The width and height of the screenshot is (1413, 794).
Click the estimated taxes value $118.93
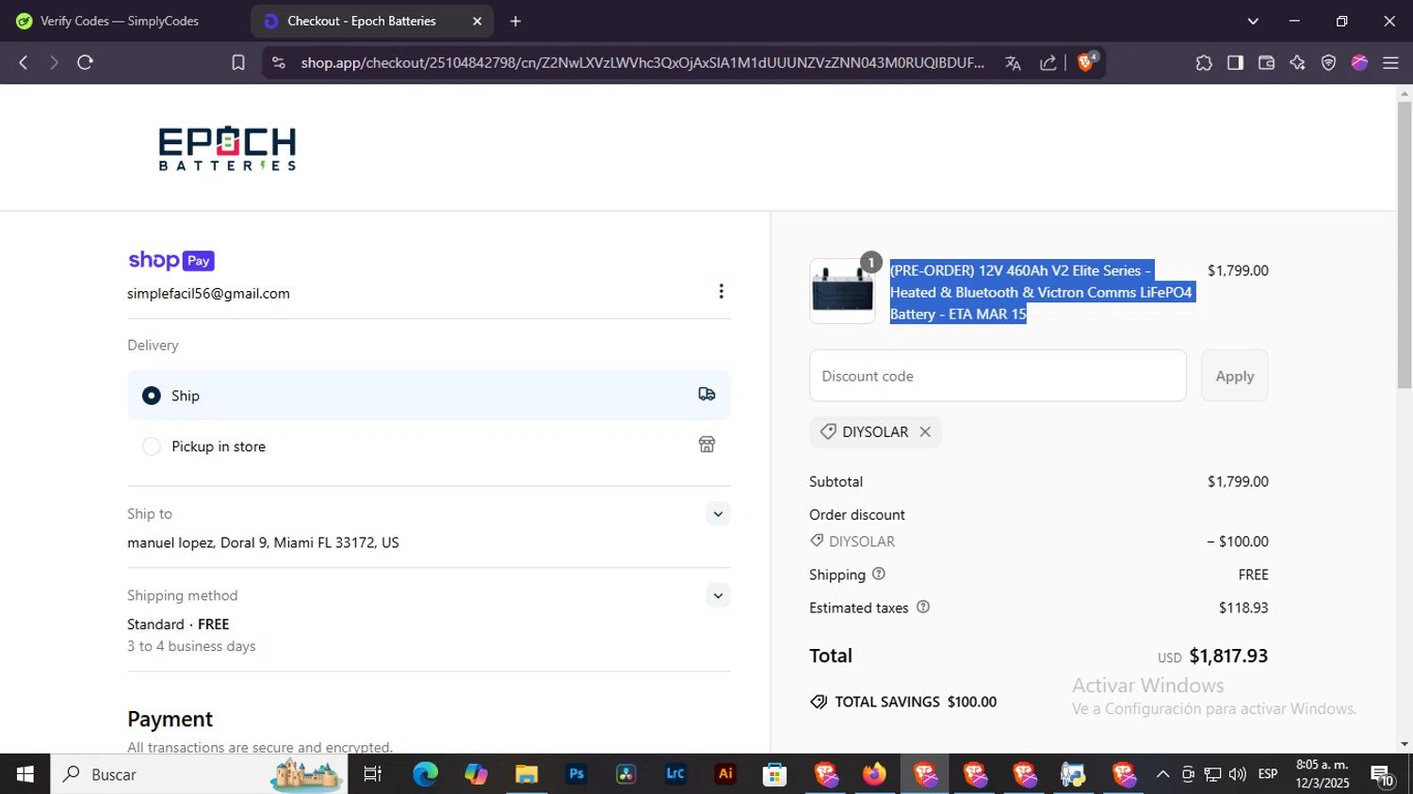1243,608
